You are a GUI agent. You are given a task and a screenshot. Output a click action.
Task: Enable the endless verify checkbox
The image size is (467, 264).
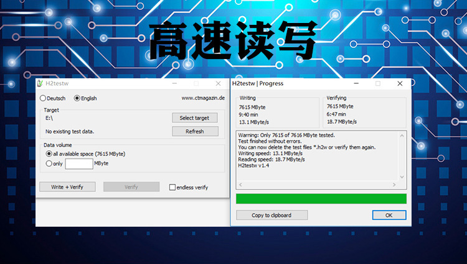pos(172,188)
